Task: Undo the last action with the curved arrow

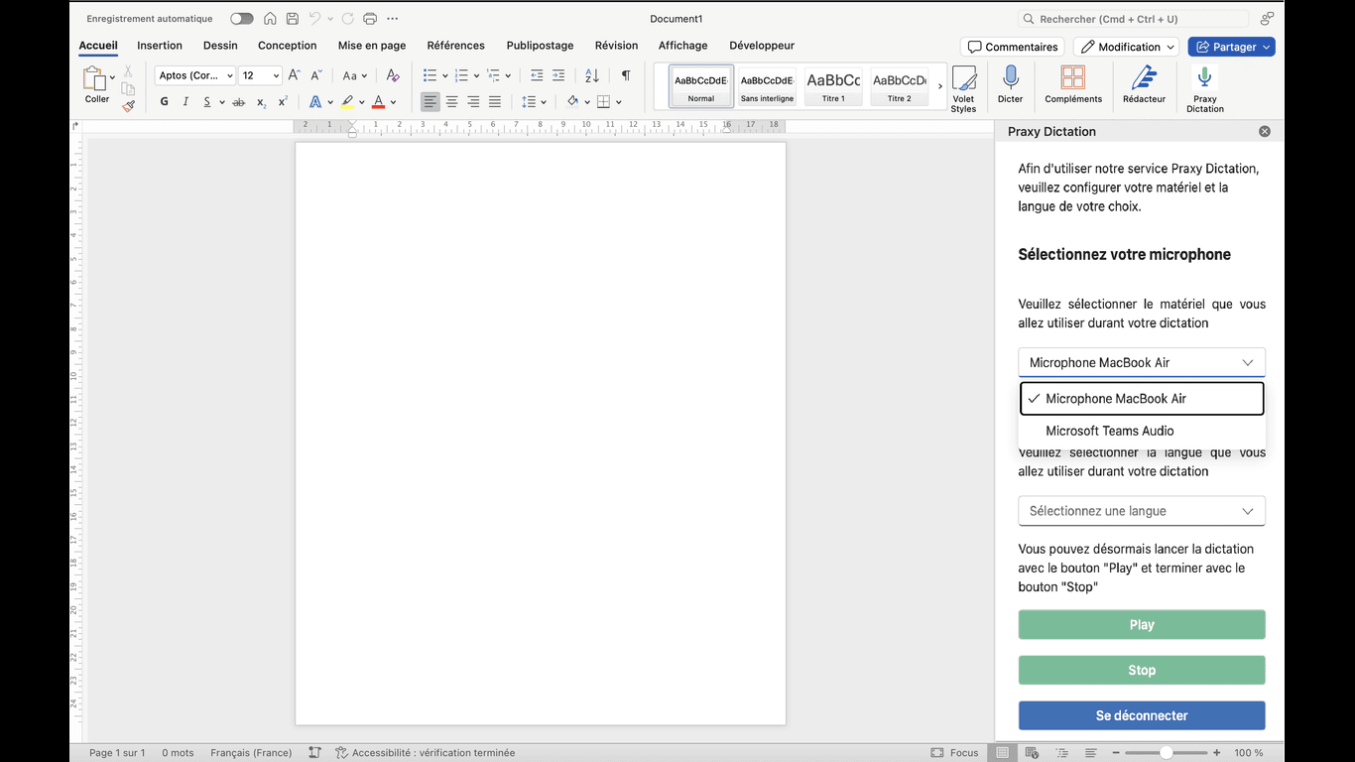Action: pyautogui.click(x=314, y=19)
